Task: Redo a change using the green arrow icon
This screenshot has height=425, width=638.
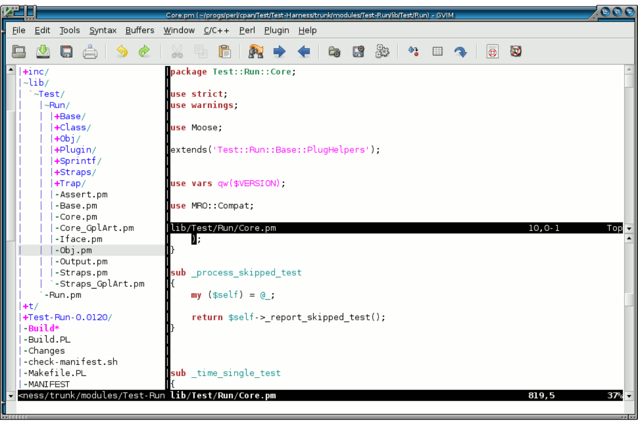Action: (144, 51)
